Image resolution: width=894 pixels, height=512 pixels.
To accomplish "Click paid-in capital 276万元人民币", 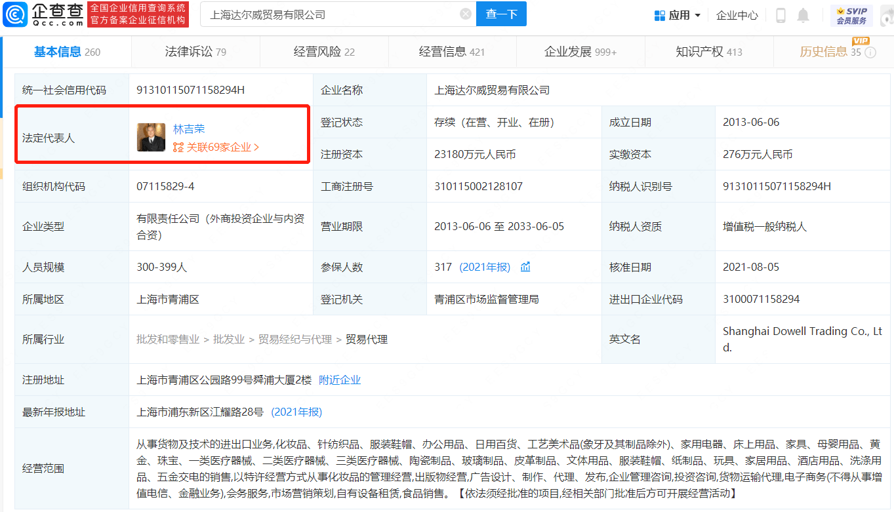I will click(758, 154).
